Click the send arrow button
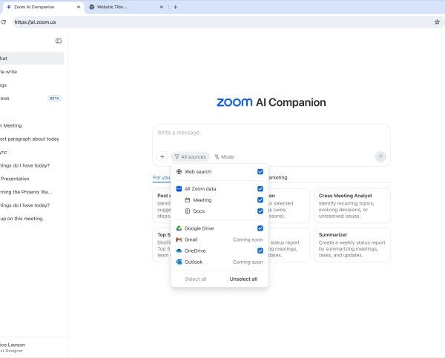Viewport: 445px width, 358px height. (x=380, y=156)
